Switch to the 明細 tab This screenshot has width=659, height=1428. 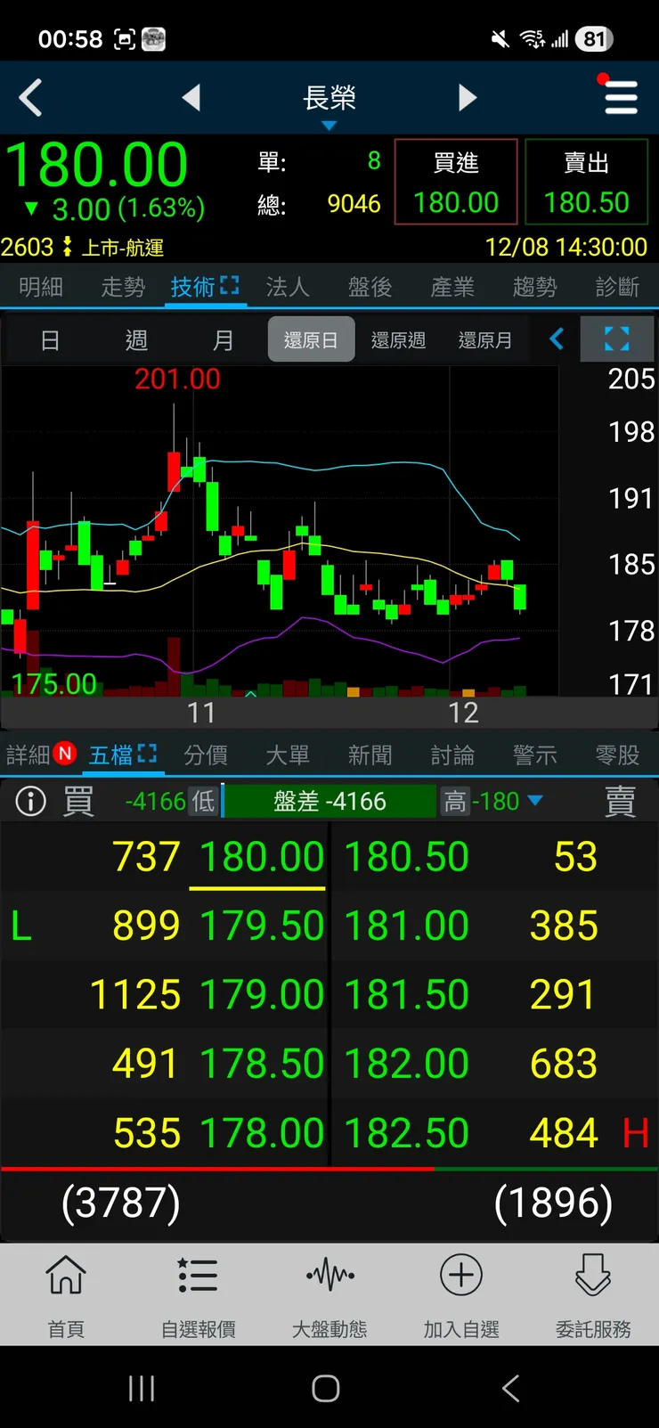point(41,287)
